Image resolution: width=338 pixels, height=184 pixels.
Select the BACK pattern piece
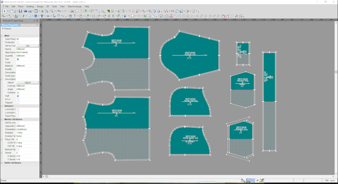click(116, 129)
